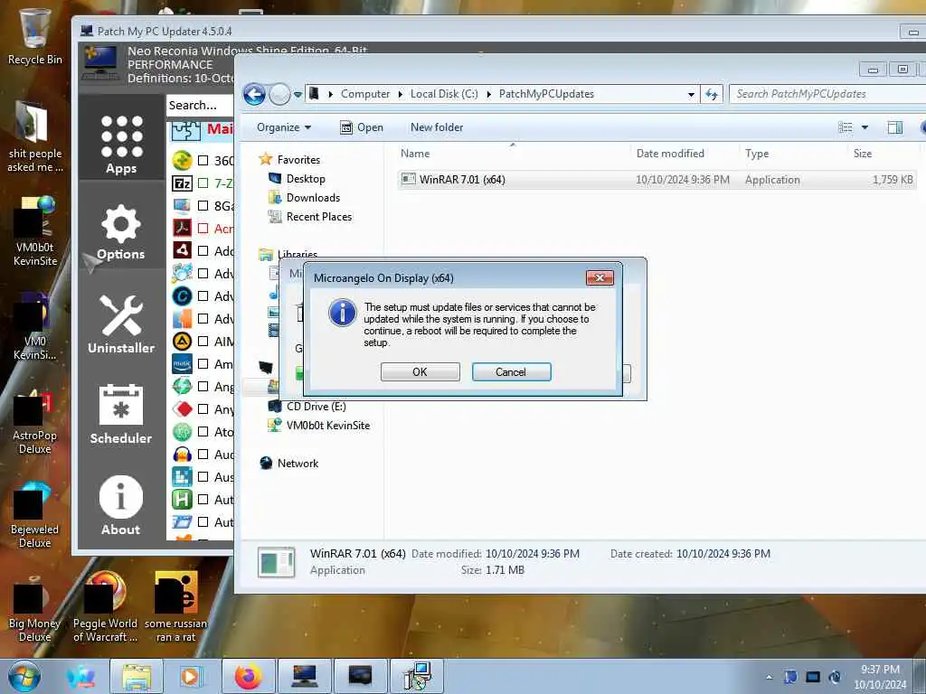Select VM0b0t KevinSite in navigation pane
The image size is (926, 694).
[327, 426]
